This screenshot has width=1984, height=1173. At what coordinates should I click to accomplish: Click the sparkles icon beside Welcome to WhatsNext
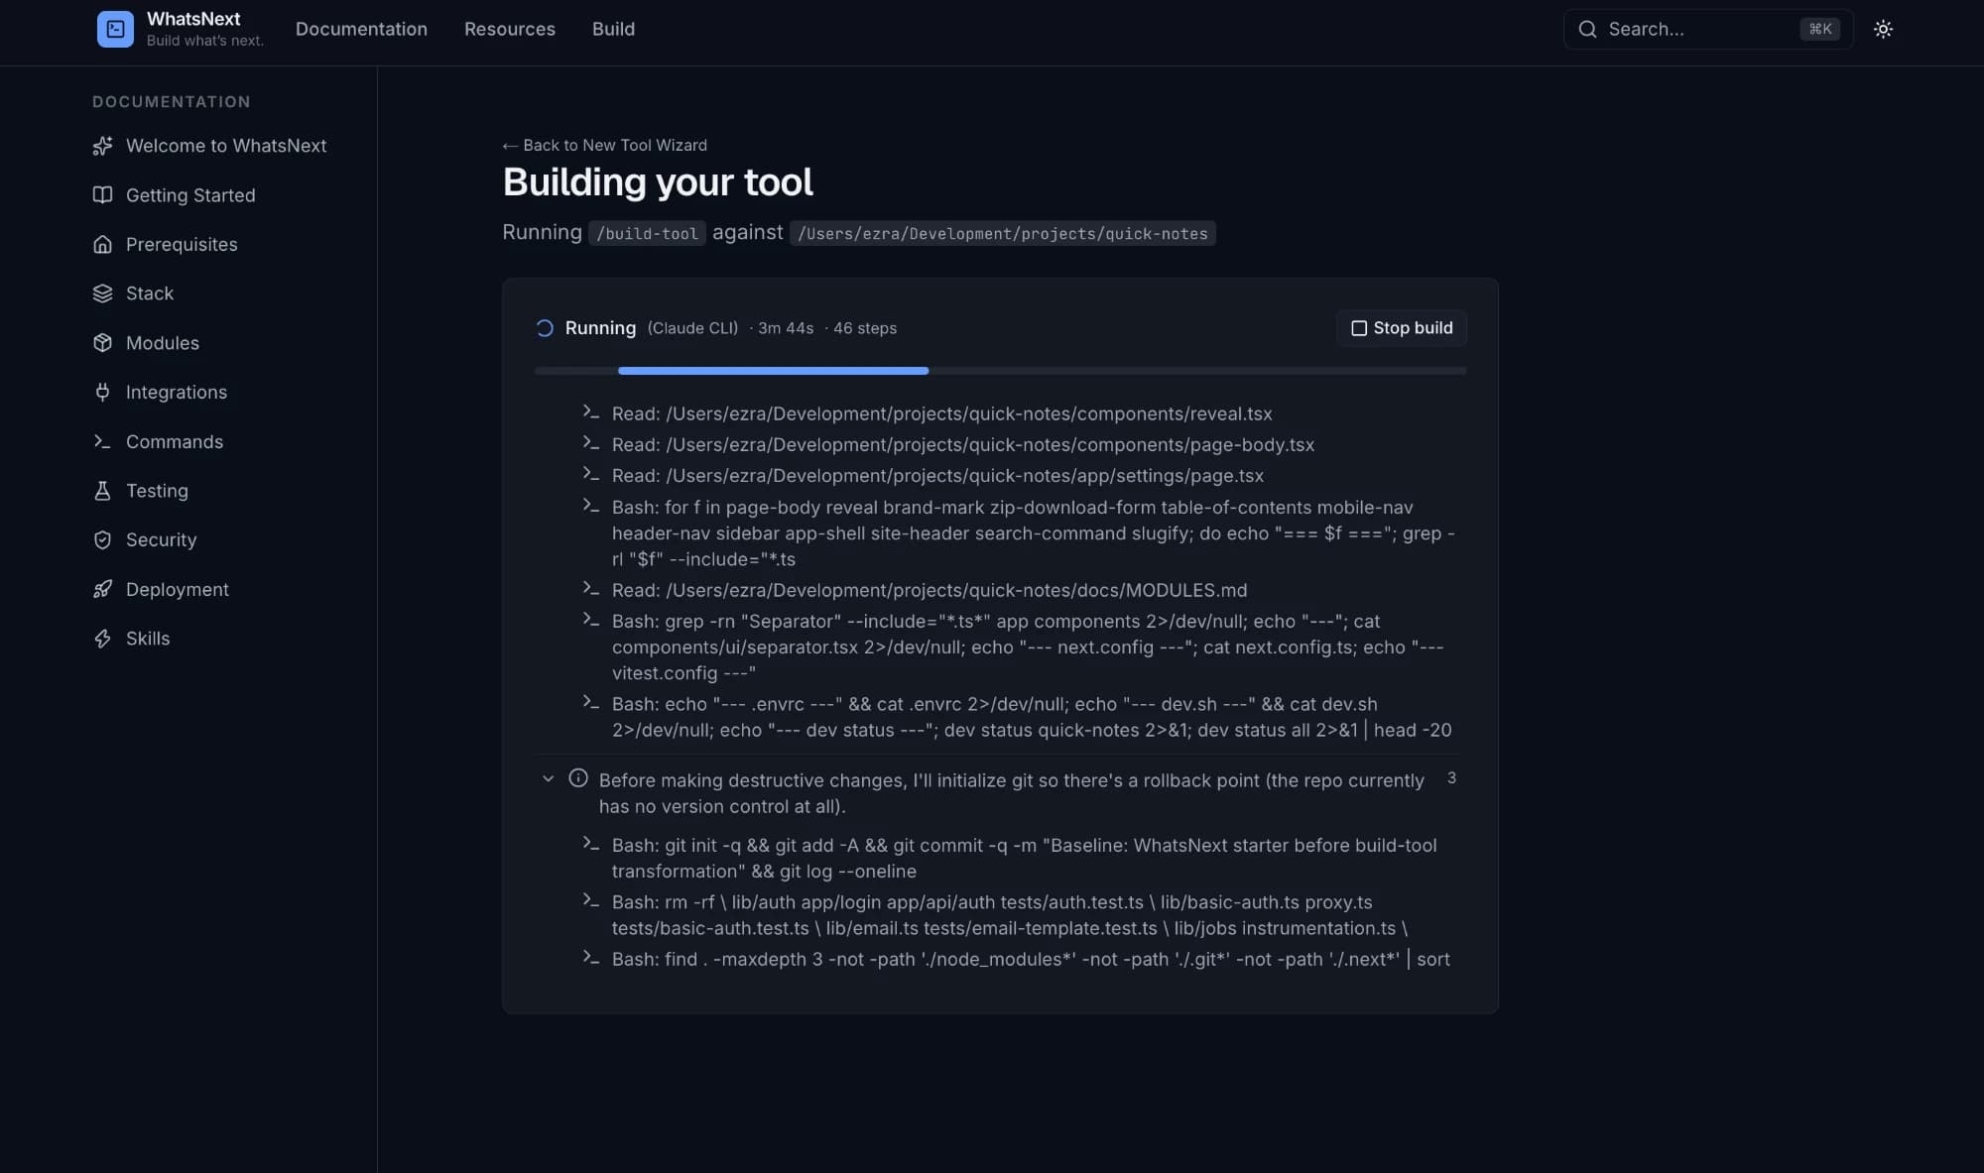click(x=102, y=146)
